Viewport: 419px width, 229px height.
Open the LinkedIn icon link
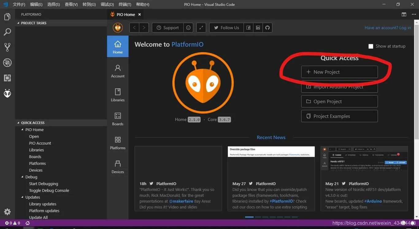258,28
